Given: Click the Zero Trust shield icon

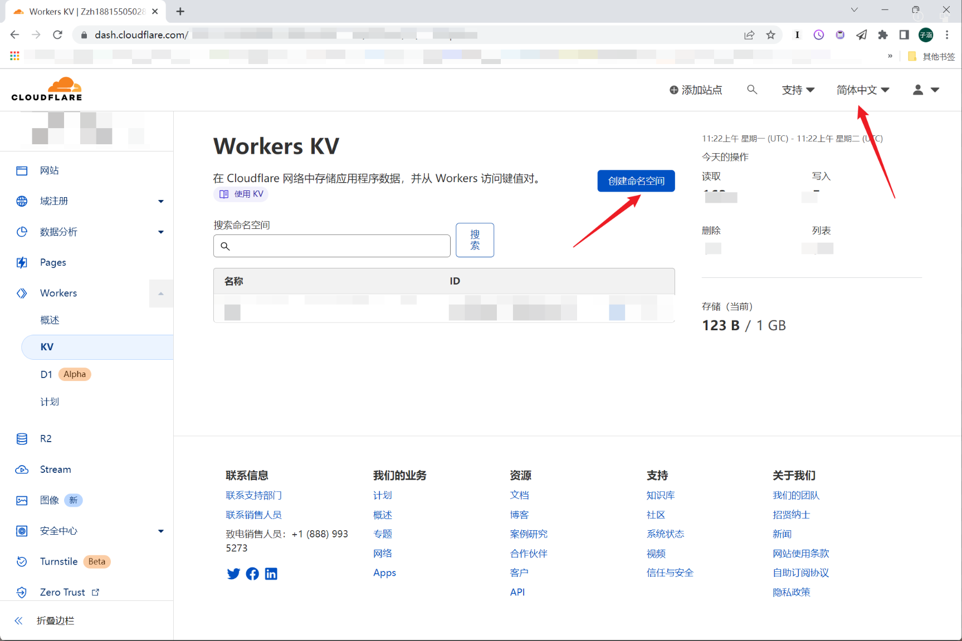Looking at the screenshot, I should (22, 592).
